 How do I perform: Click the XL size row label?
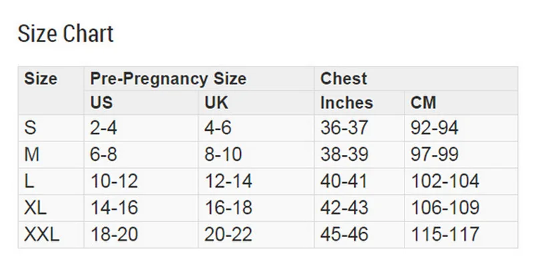pos(35,208)
